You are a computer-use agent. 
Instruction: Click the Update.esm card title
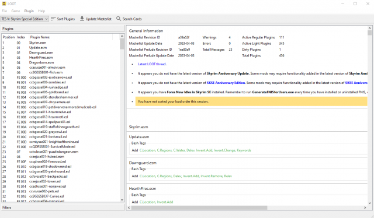[x=139, y=137]
